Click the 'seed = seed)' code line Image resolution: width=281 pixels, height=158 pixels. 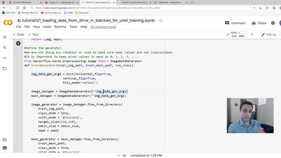point(49,131)
